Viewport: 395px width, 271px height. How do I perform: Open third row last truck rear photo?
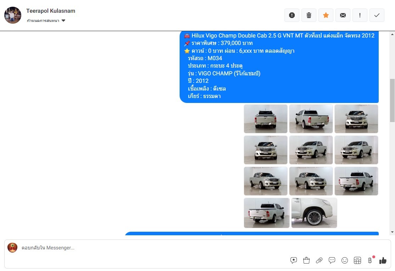[356, 181]
